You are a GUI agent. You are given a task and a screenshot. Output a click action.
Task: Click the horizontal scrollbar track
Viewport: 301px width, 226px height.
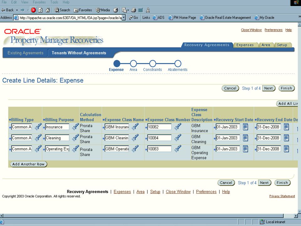click(x=288, y=216)
